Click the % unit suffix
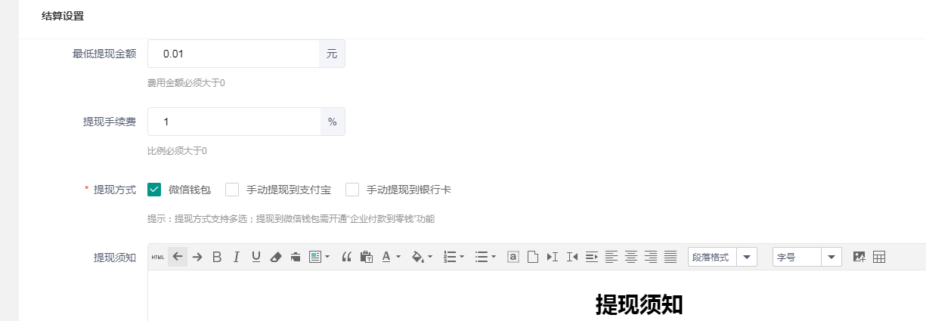Screen dimensions: 926x321 332,122
